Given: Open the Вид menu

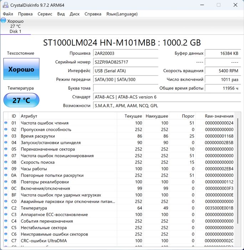Looking at the screenshot, I should point(61,14).
